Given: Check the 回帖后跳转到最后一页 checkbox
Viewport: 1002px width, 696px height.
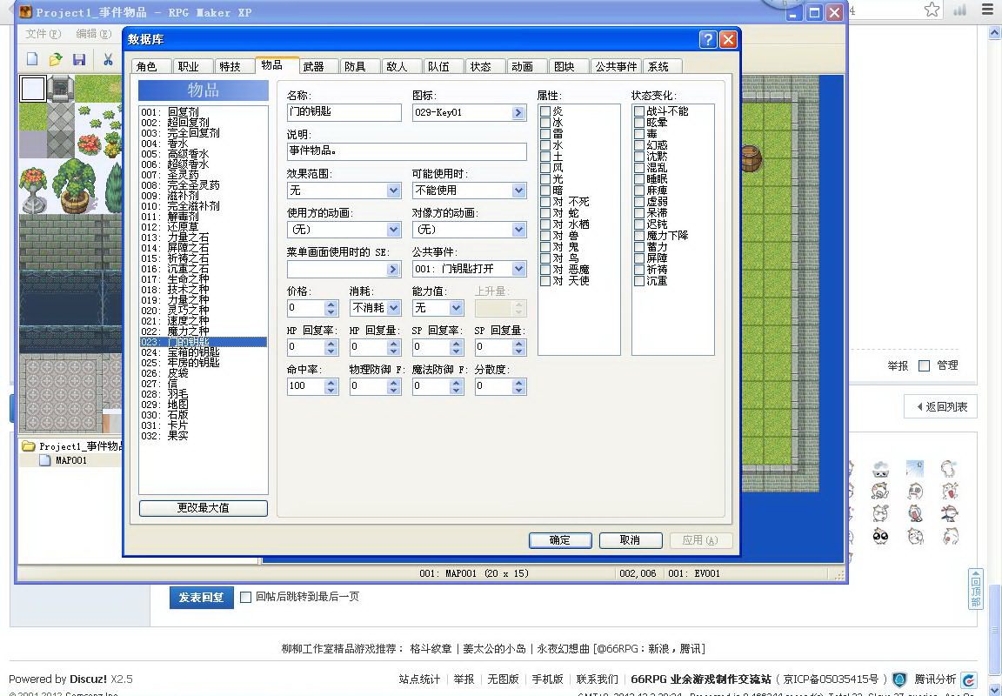Looking at the screenshot, I should click(x=245, y=597).
